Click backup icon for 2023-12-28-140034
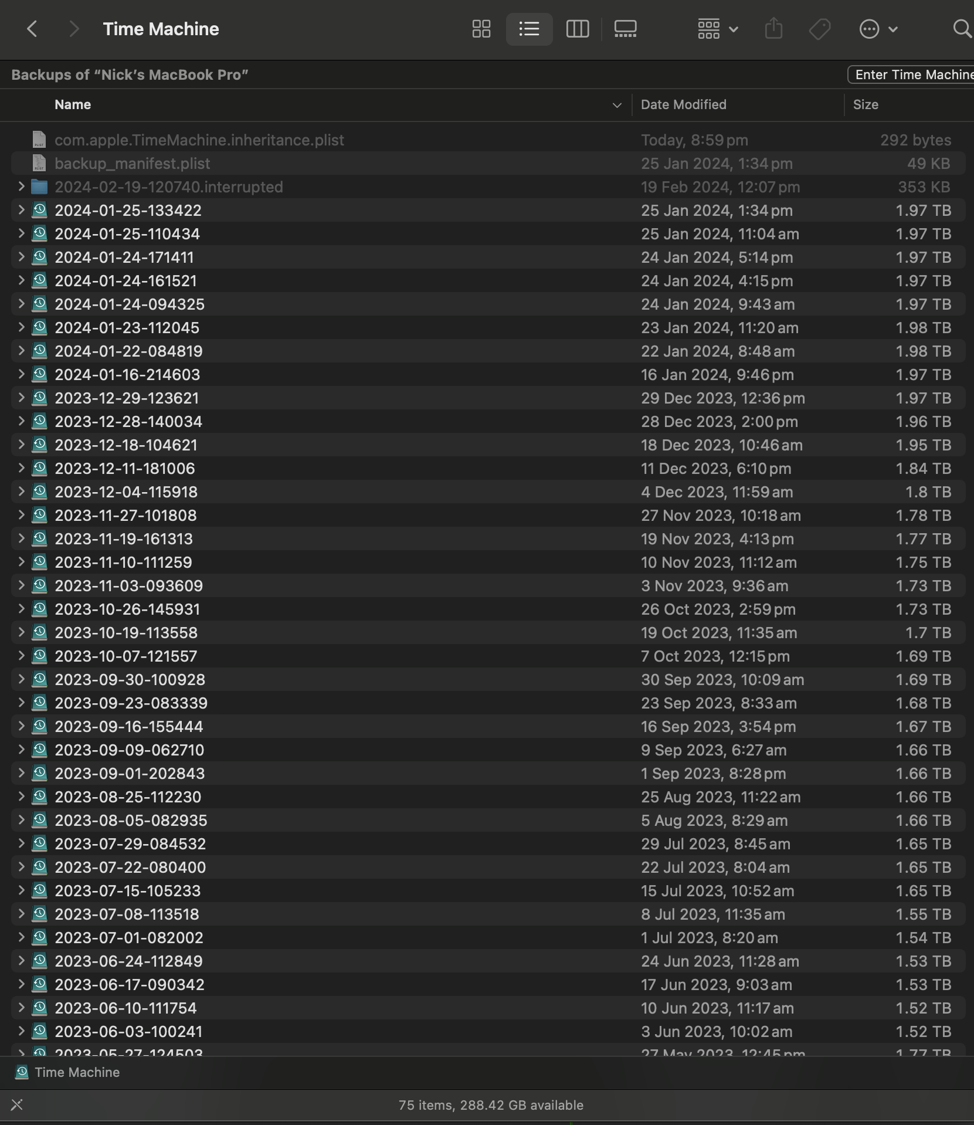This screenshot has height=1125, width=974. (x=39, y=421)
